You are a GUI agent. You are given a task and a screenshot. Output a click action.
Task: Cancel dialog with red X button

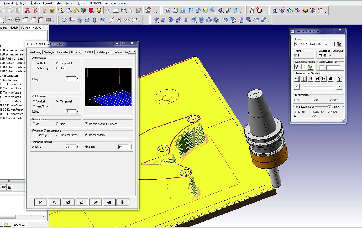[54, 202]
